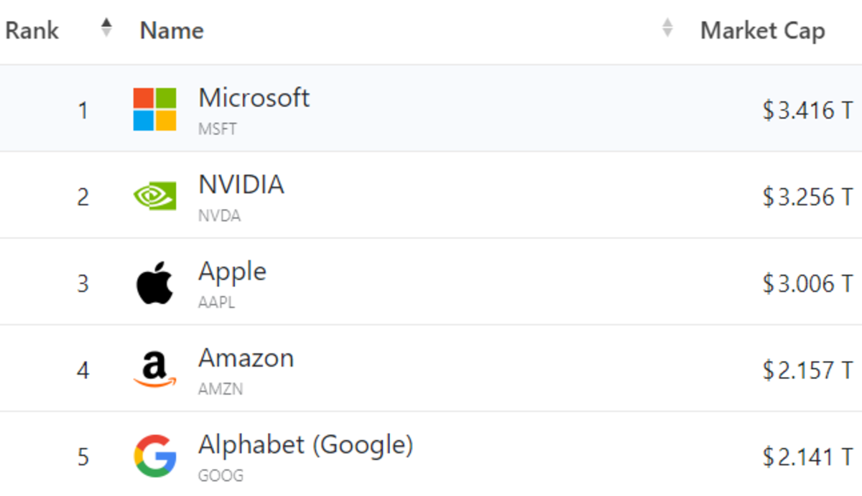
Task: Click the black Apple logo
Action: [154, 283]
